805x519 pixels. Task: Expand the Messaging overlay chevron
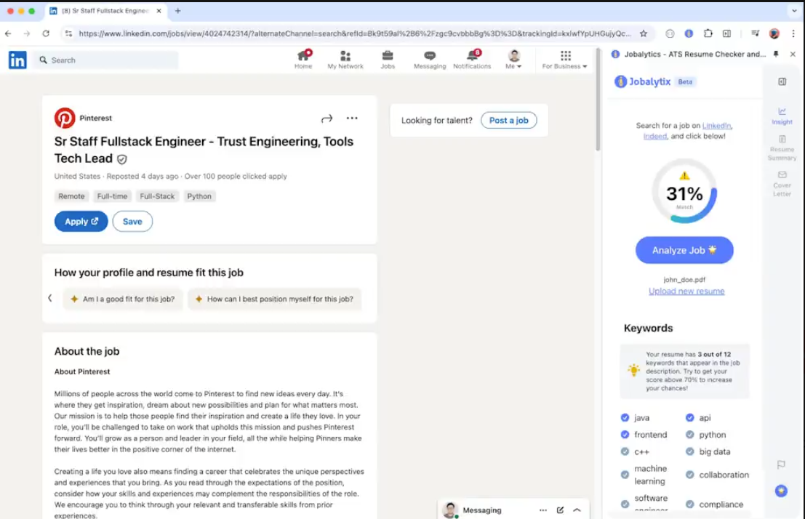(x=577, y=510)
